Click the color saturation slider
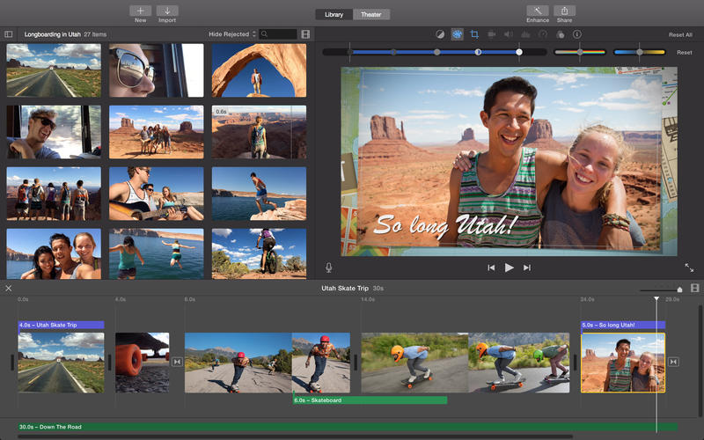704x440 pixels. pyautogui.click(x=579, y=52)
